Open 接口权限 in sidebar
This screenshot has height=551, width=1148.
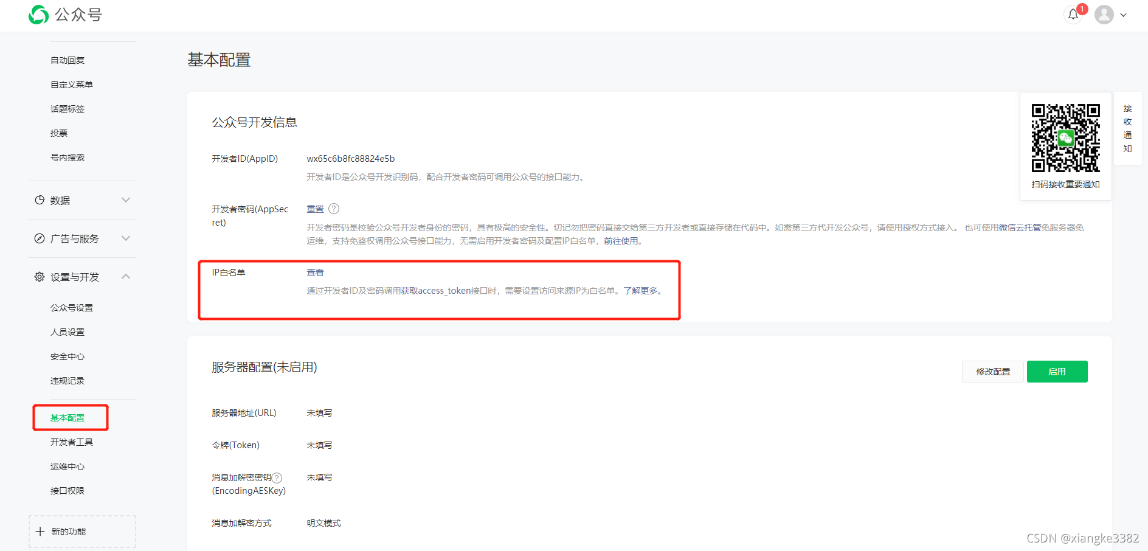click(x=67, y=491)
